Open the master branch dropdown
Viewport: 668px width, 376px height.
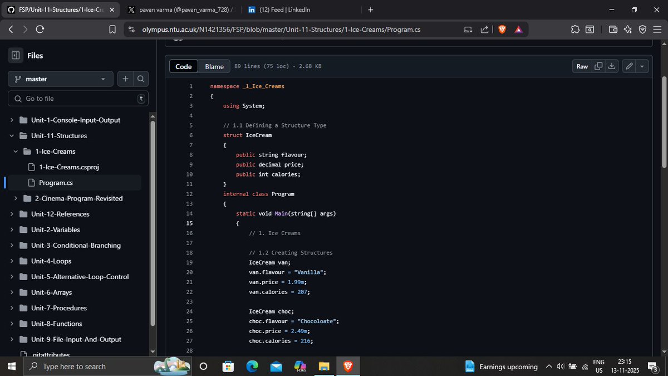point(60,79)
